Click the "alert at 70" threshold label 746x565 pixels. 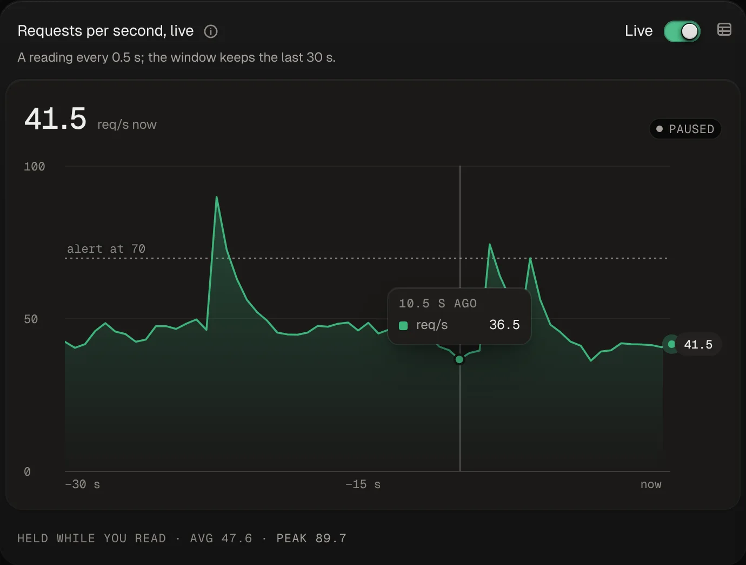click(x=106, y=249)
